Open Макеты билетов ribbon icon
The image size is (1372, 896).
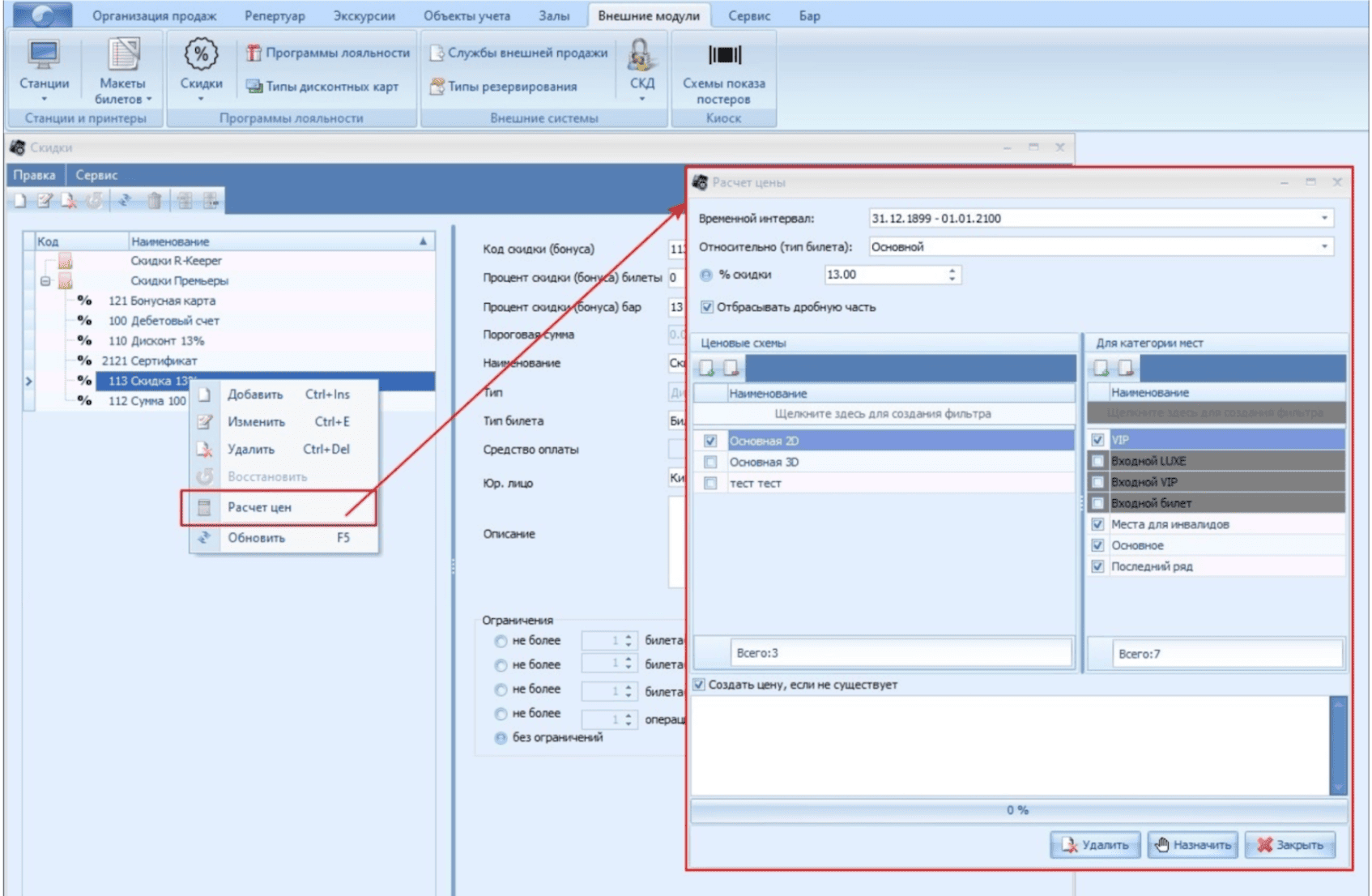pos(122,57)
